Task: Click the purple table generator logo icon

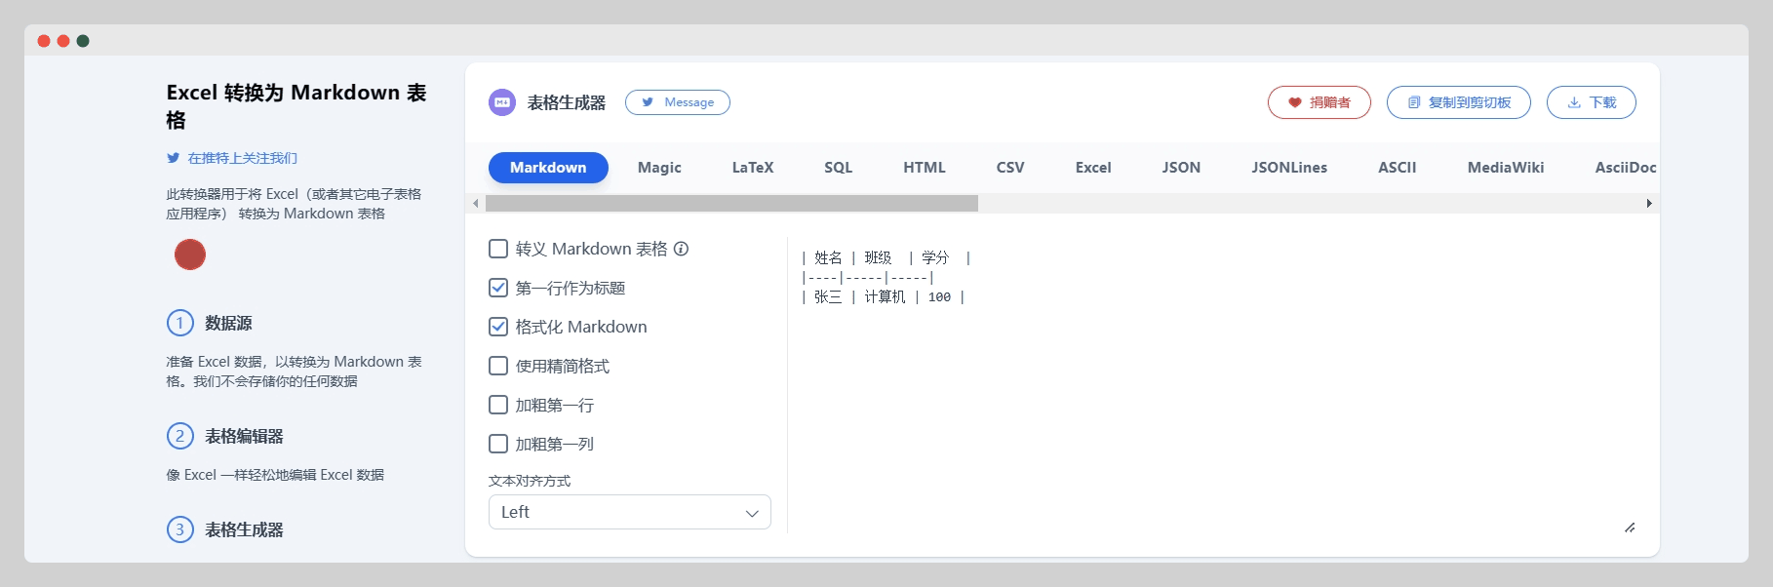Action: (x=502, y=102)
